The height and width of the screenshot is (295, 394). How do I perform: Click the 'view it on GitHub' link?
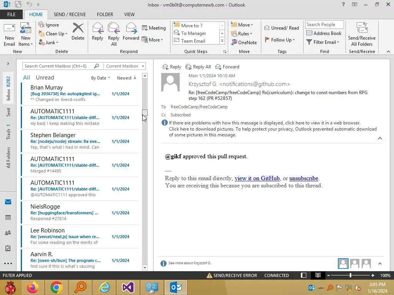coord(257,178)
